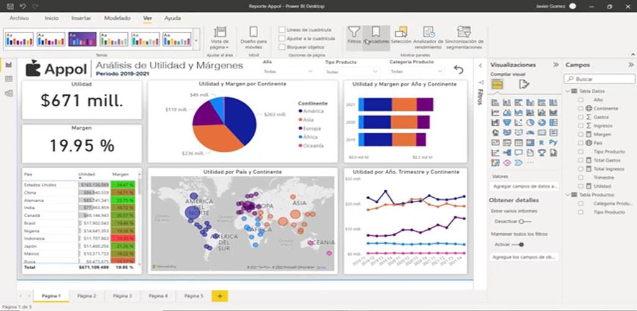Screen dimensions: 637x311
Task: Enable Ajustar a la cuadrícula checkbox
Action: point(282,38)
